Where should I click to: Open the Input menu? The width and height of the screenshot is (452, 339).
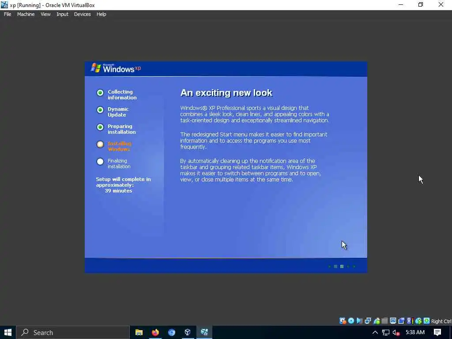(62, 14)
